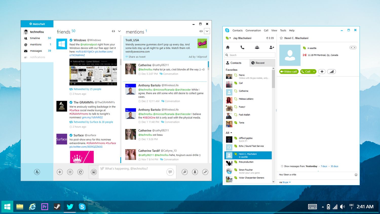Expand the mentions column options chevron
The width and height of the screenshot is (380, 214).
(x=207, y=31)
